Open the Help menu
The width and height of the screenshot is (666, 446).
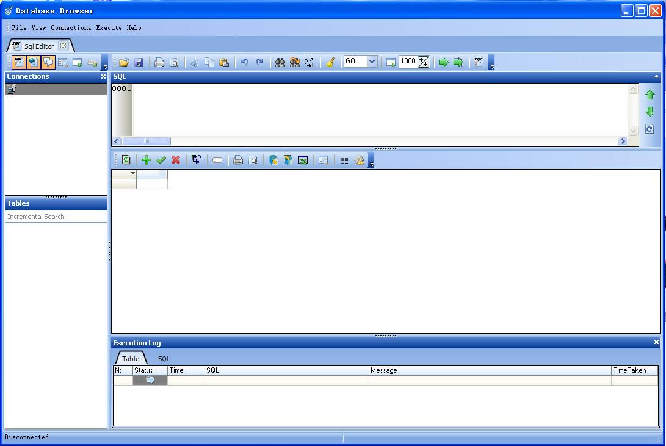[134, 28]
